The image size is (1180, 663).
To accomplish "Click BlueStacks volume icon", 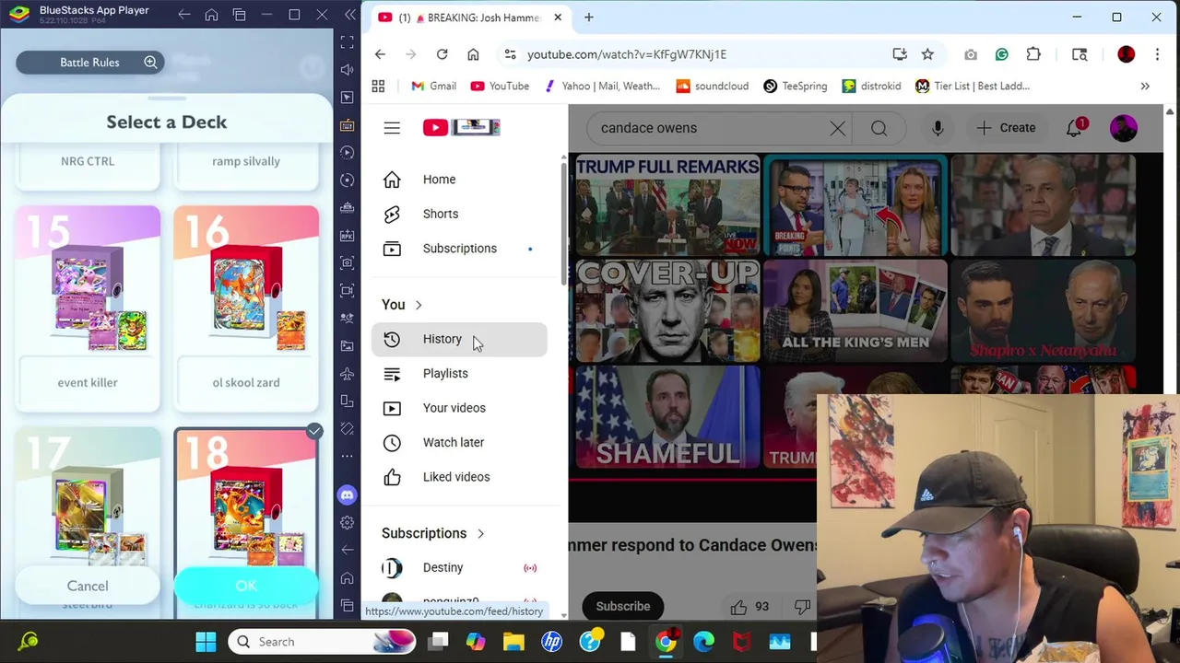I will coord(347,70).
